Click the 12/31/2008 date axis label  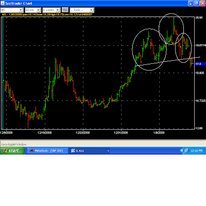(x=121, y=132)
